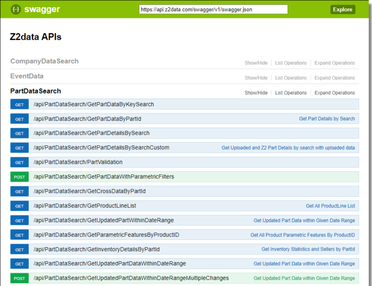The image size is (372, 286).
Task: Click POST badge for GetPartDataWithParametricFilters
Action: (19, 177)
